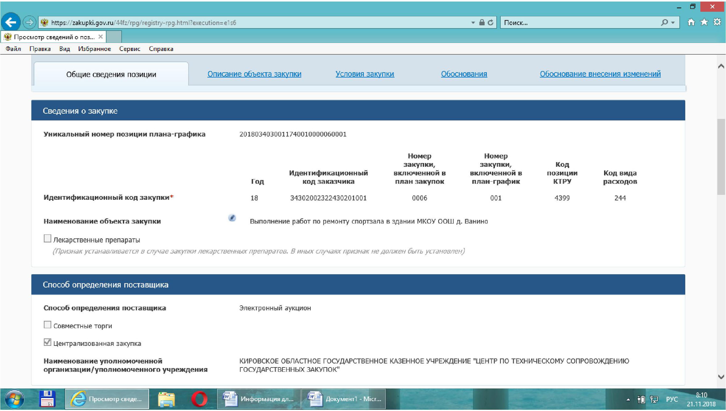Open the Сервис menu
This screenshot has height=411, width=726.
[x=130, y=49]
